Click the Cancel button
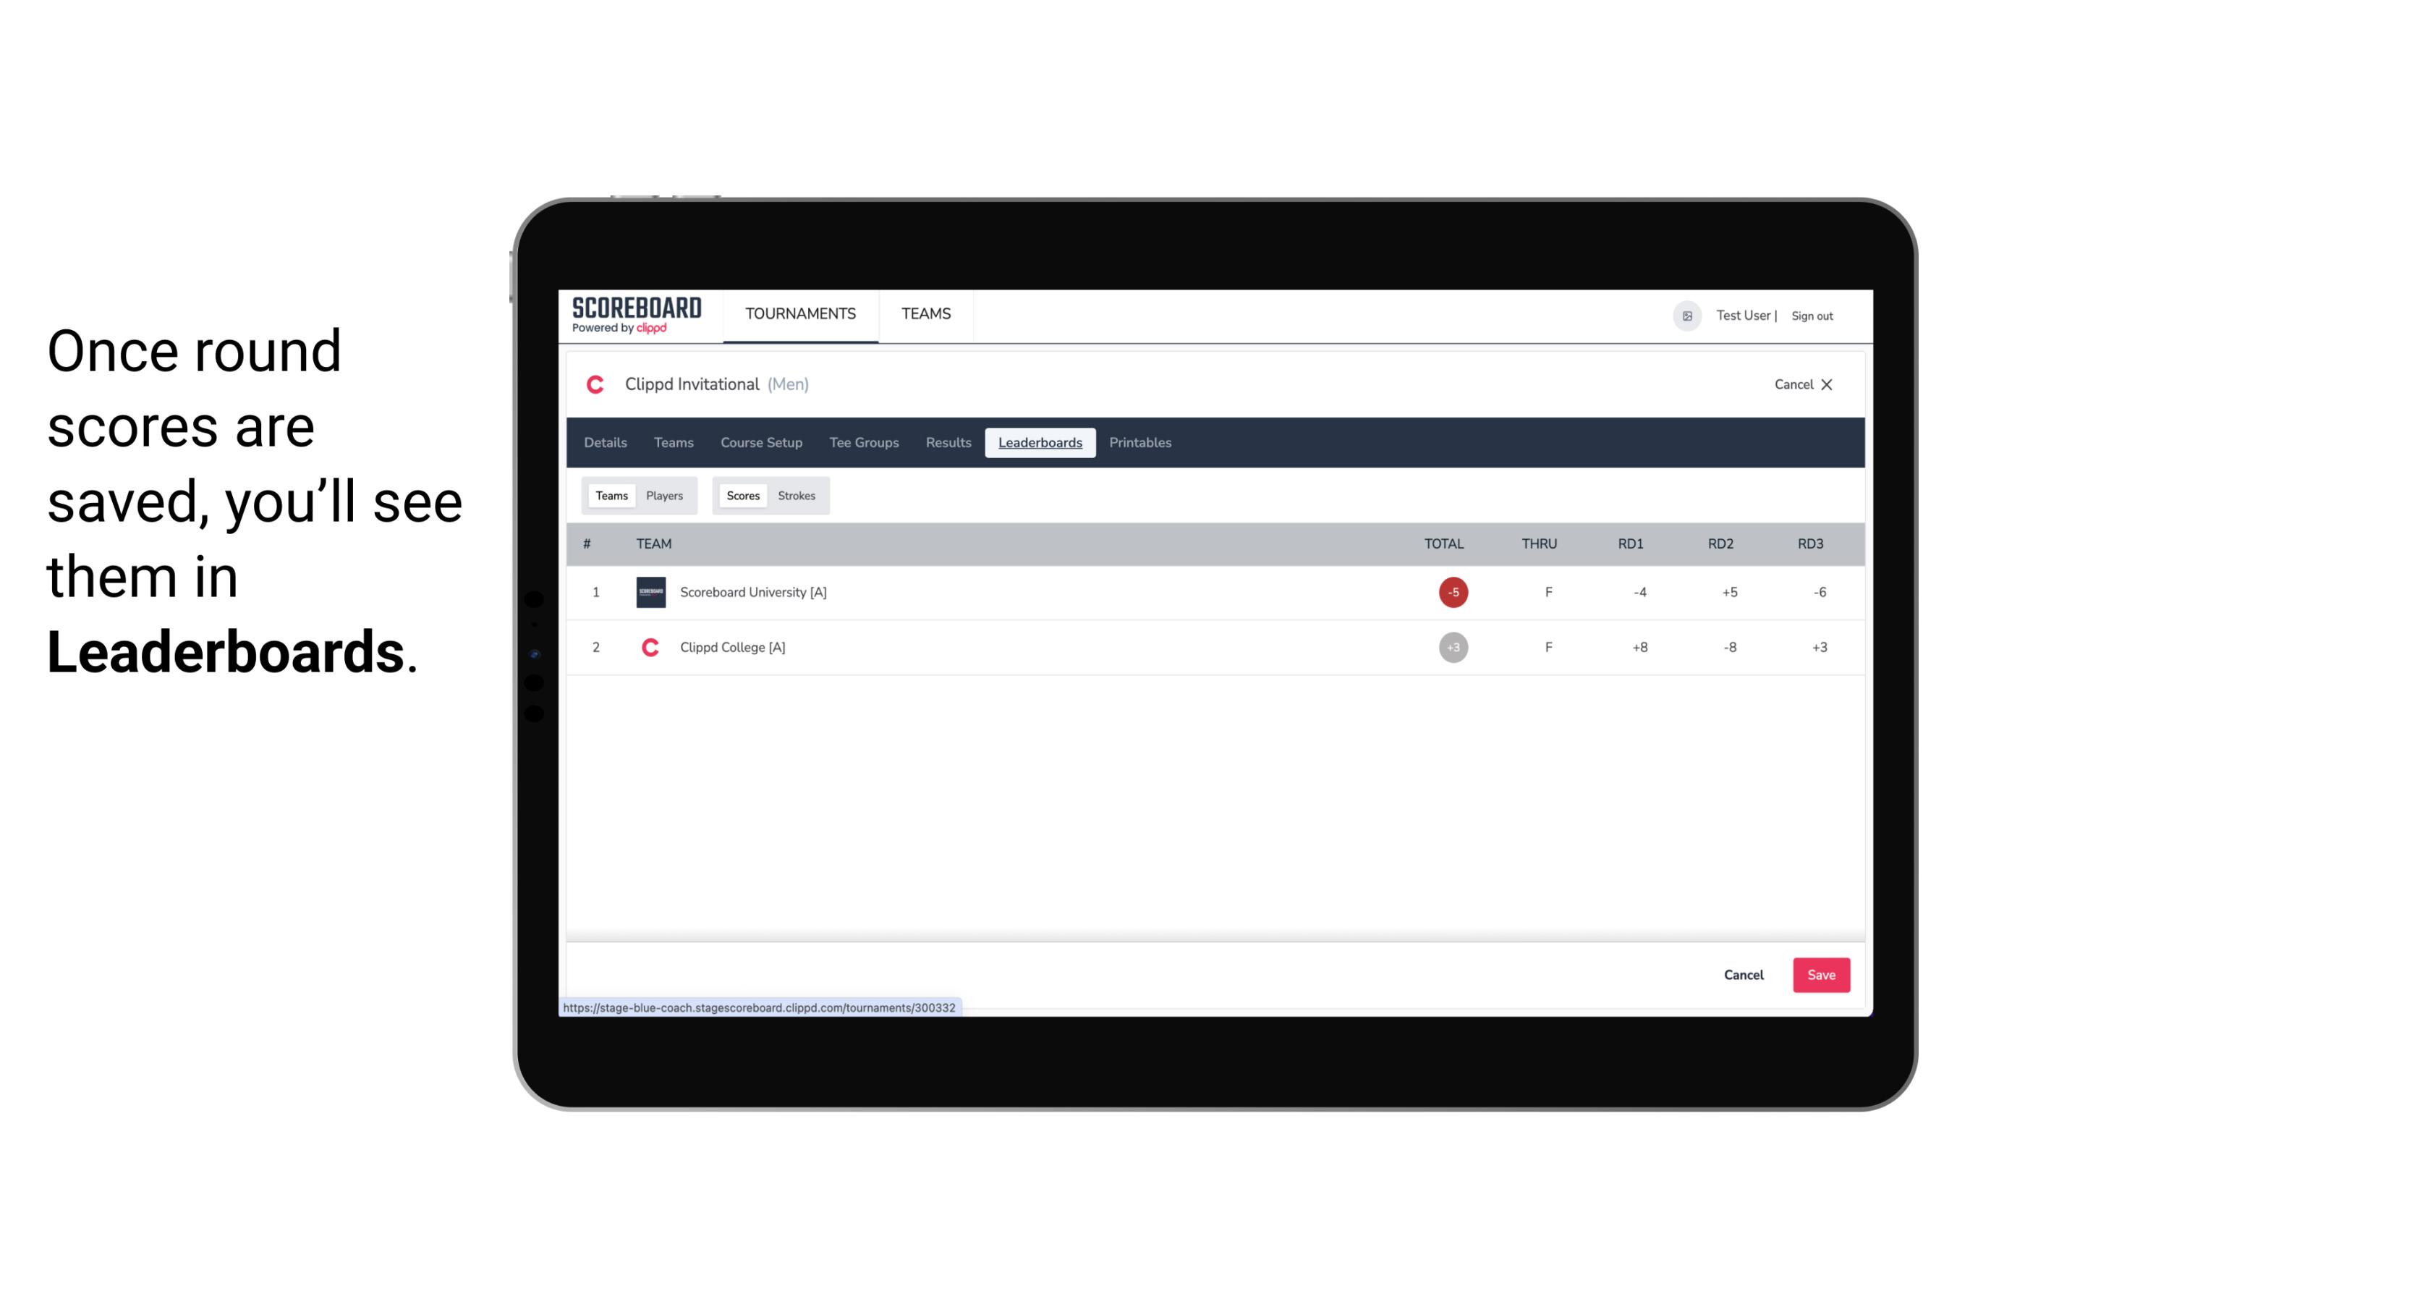 [1743, 974]
